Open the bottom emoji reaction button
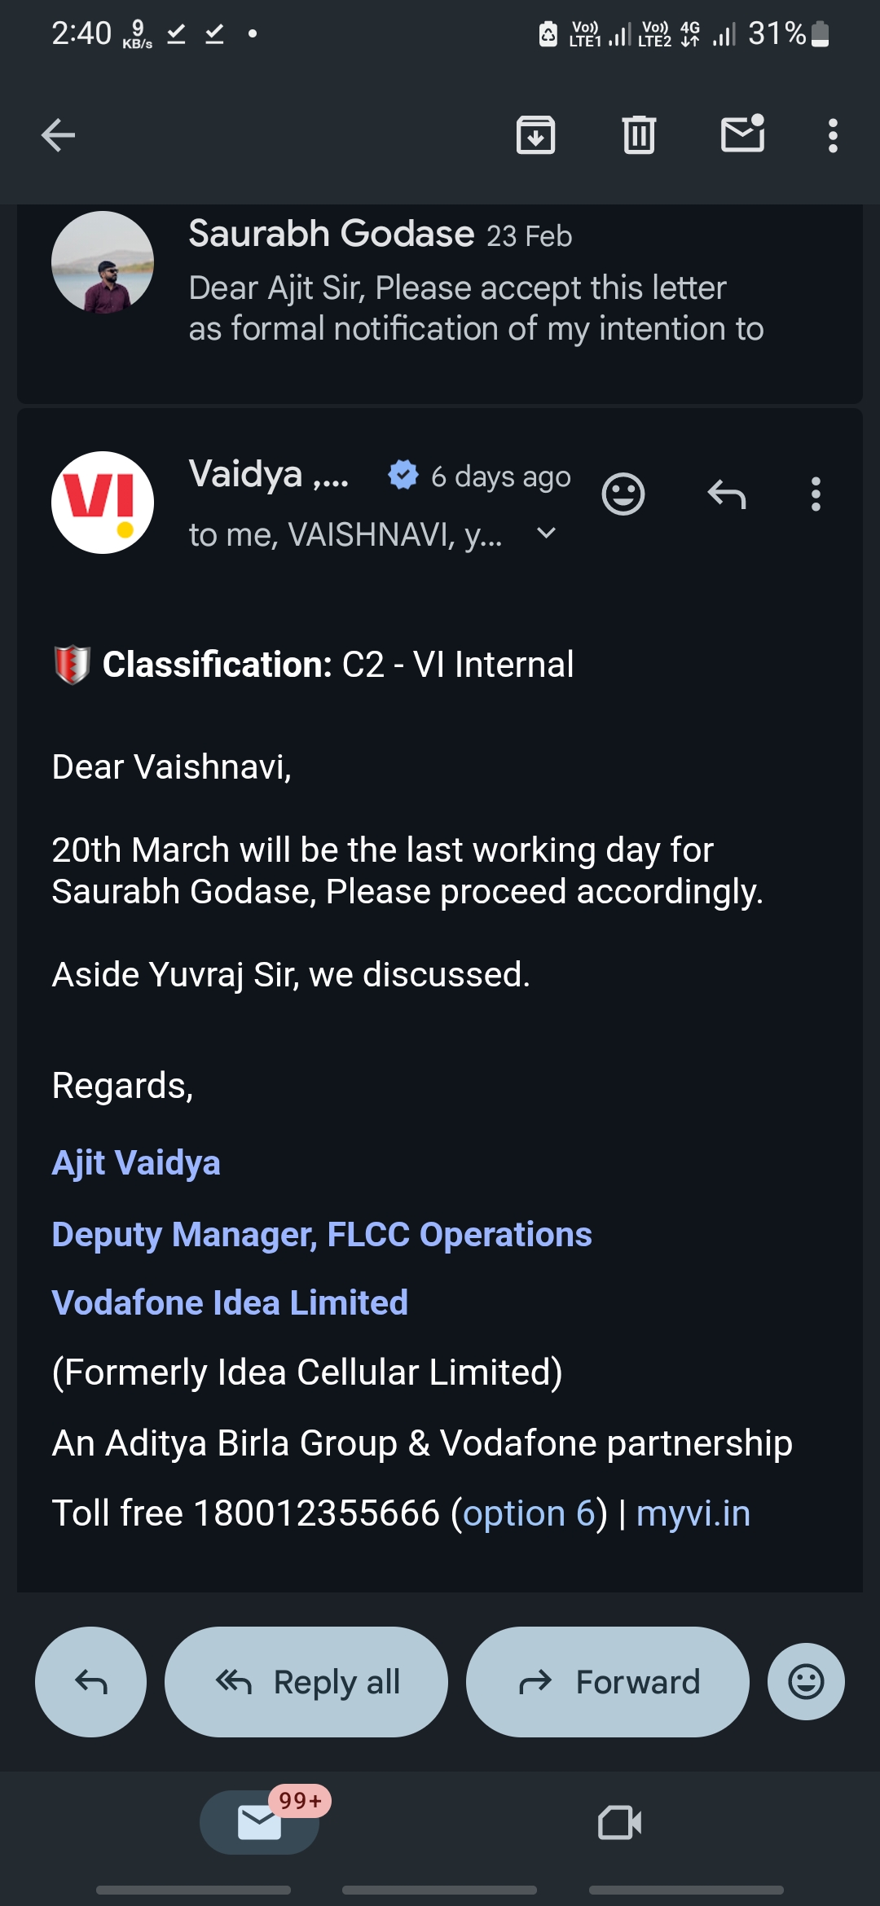Screen dimensions: 880x1906 pos(806,1682)
